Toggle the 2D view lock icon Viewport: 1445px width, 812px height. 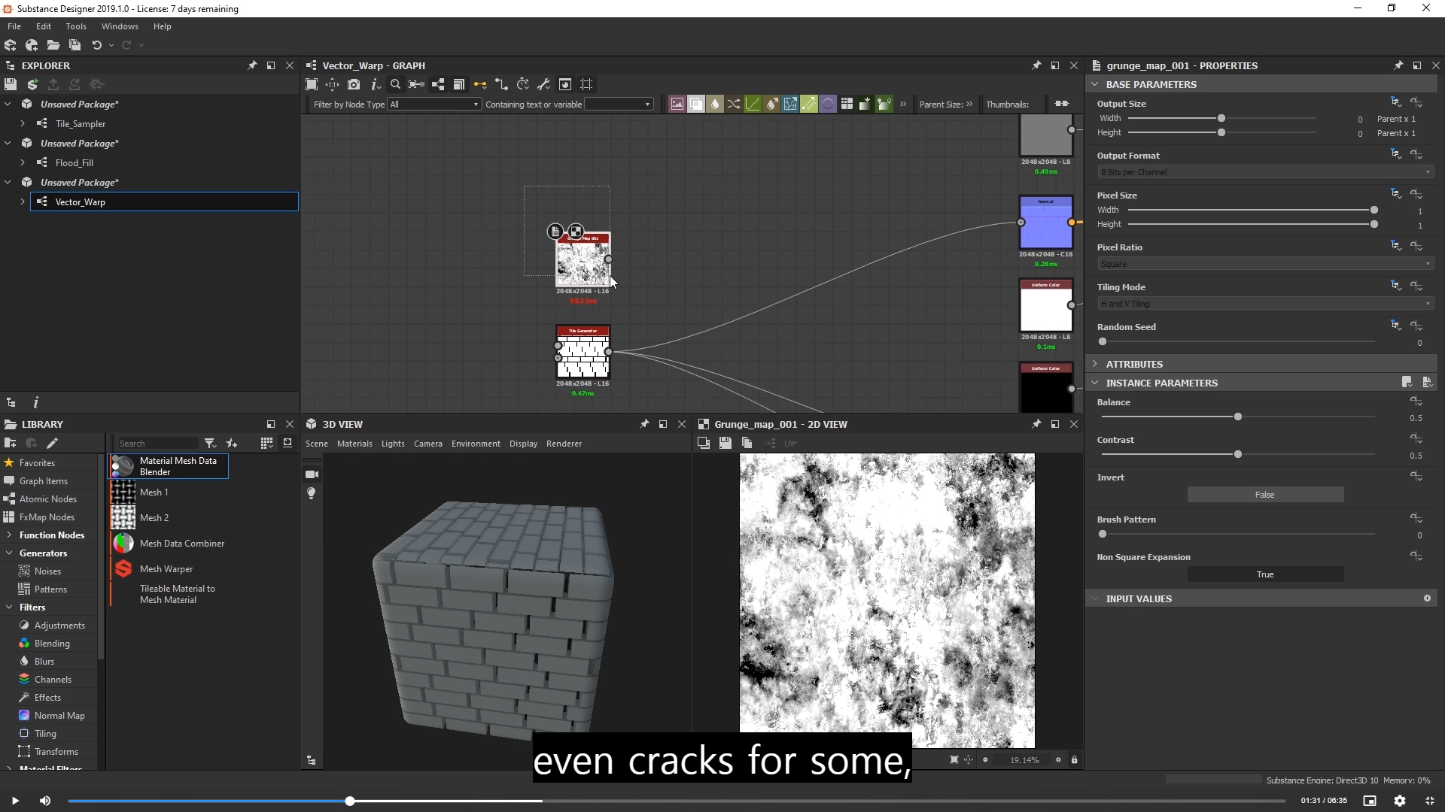(1074, 760)
